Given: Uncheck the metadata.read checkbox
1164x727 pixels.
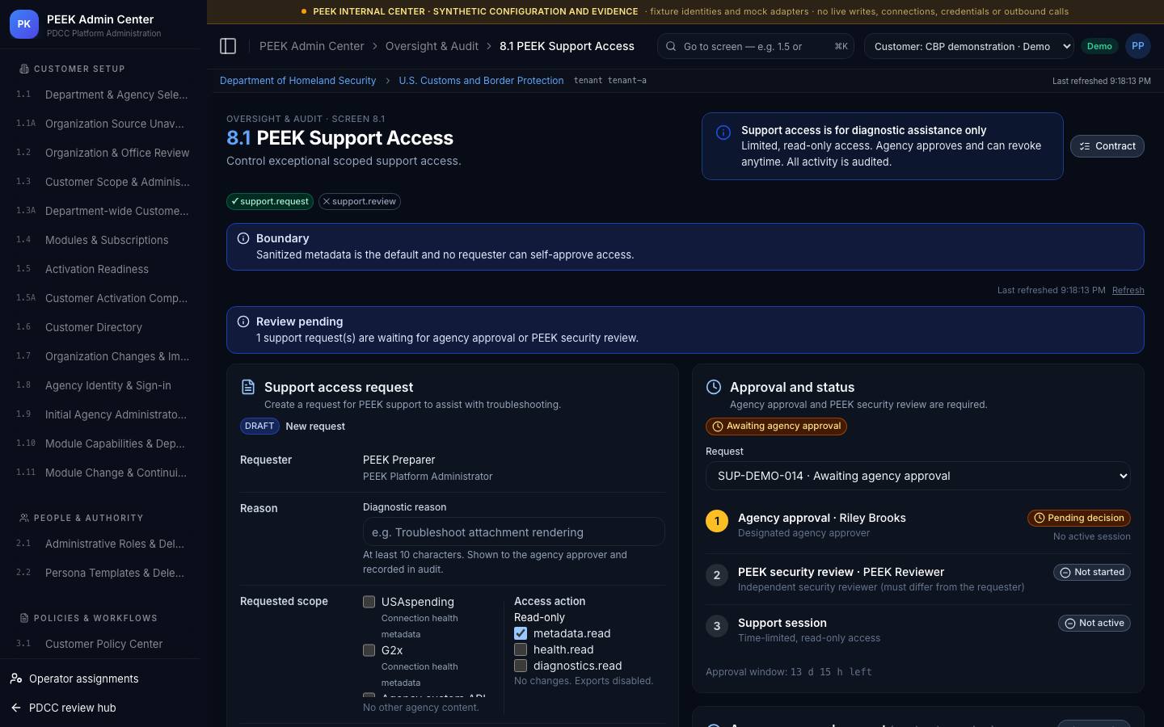Looking at the screenshot, I should tap(521, 633).
